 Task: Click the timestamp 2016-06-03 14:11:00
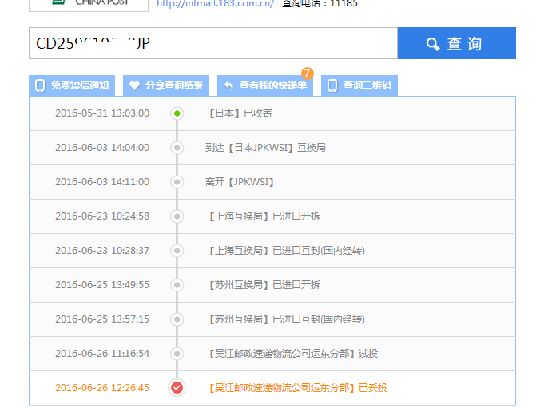point(102,182)
